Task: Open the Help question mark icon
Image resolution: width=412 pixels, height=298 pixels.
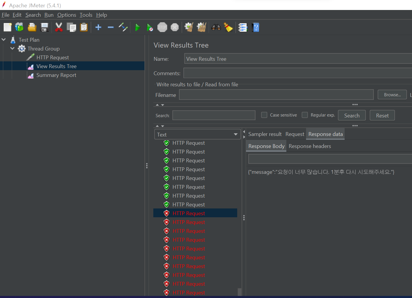Action: coord(255,27)
